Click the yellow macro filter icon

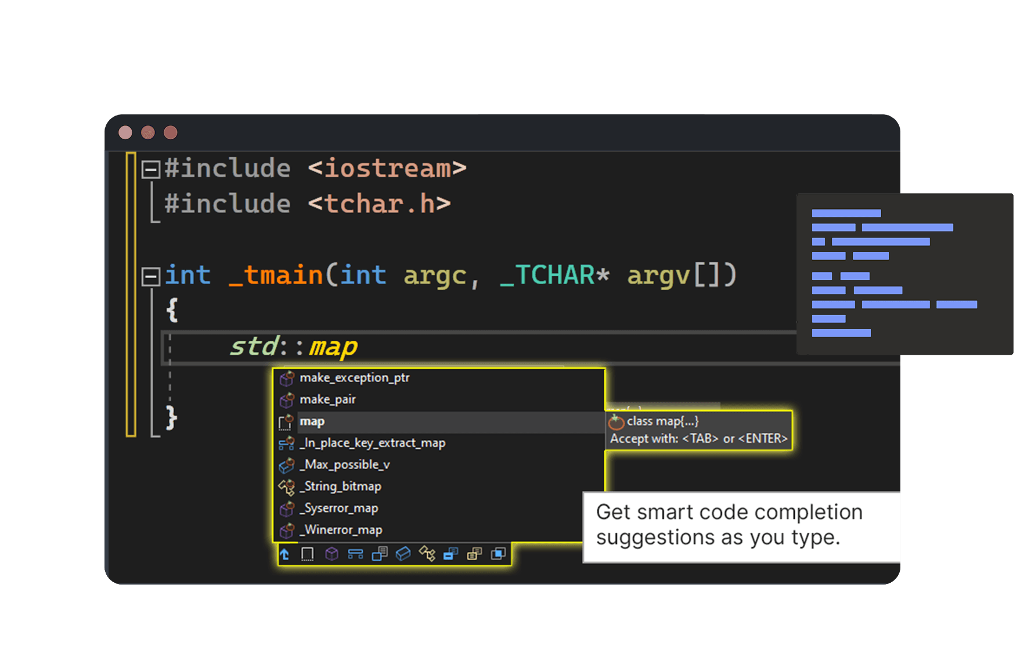pos(428,554)
